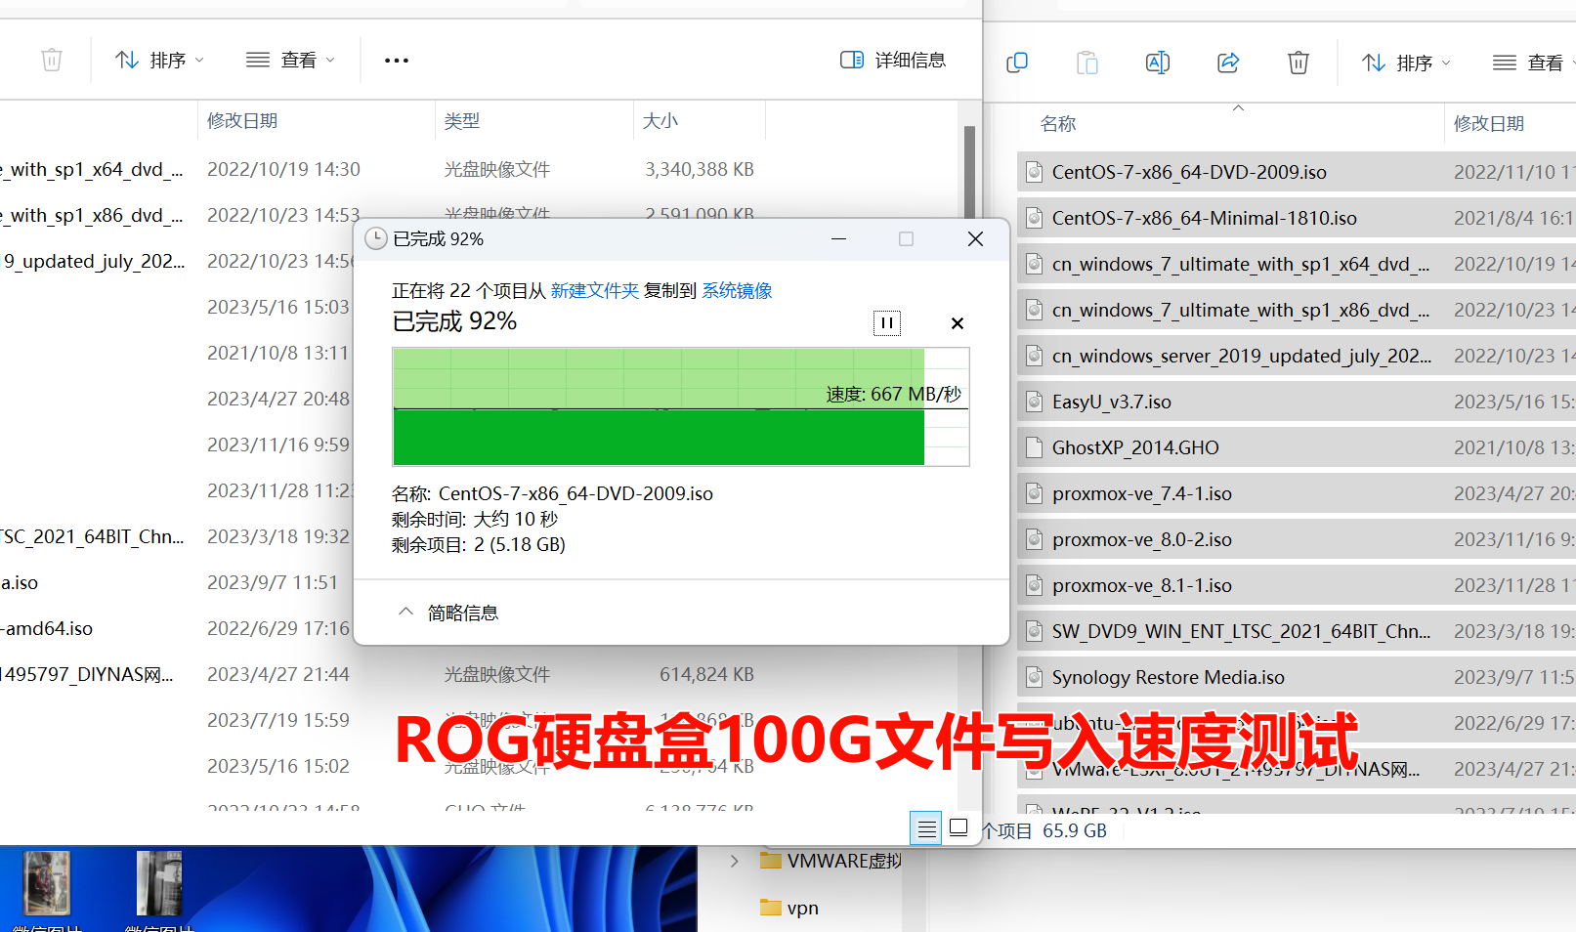
Task: Click the paste clipboard icon
Action: [x=1086, y=63]
